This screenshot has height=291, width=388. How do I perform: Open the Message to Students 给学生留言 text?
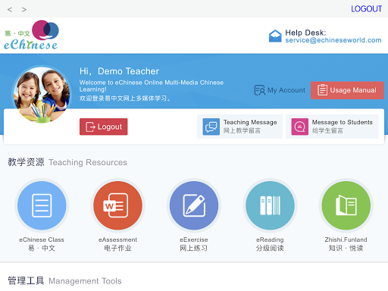pyautogui.click(x=343, y=127)
